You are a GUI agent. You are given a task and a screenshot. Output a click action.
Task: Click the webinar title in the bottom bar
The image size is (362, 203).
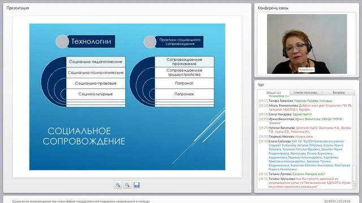[81, 201]
